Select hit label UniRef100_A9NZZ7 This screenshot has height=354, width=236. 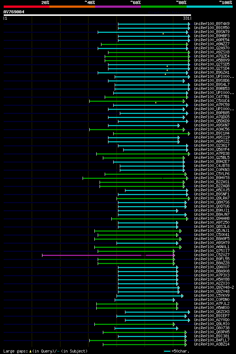coord(212,44)
